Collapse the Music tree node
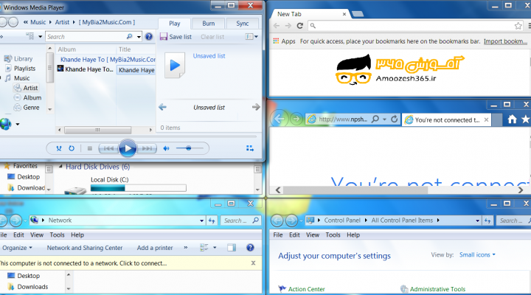 point(1,78)
